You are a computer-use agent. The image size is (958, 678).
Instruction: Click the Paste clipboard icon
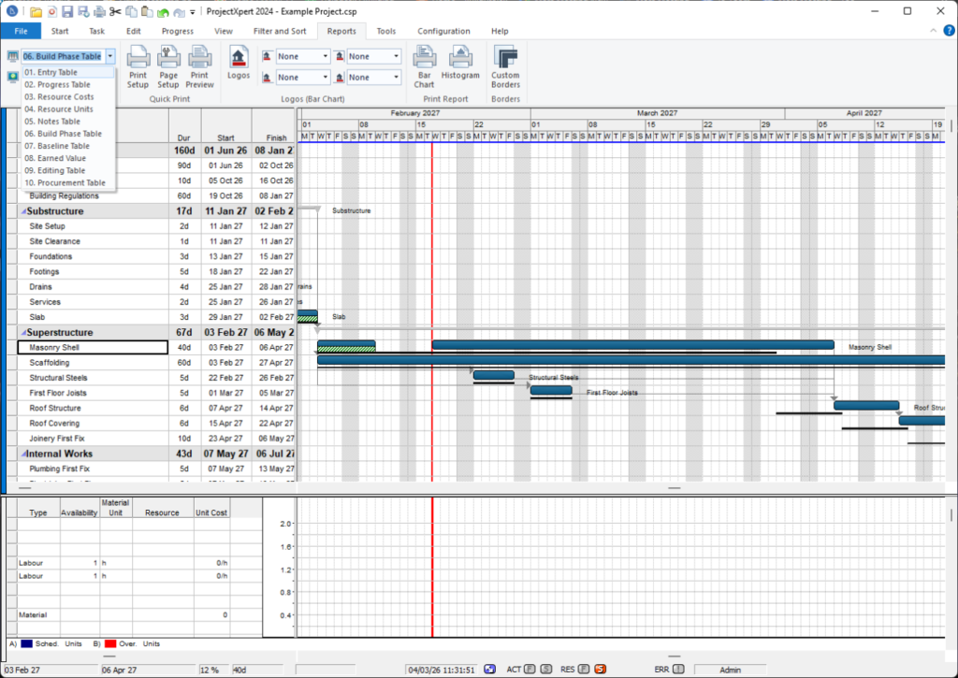click(x=147, y=11)
